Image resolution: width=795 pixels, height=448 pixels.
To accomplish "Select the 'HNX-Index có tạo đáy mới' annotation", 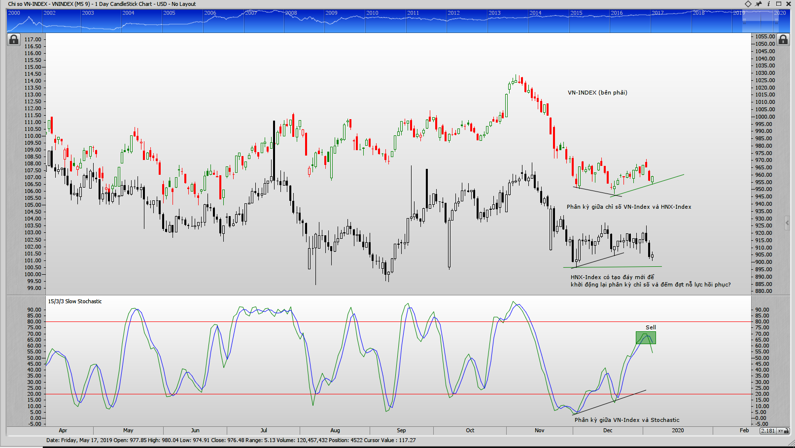I will point(612,277).
